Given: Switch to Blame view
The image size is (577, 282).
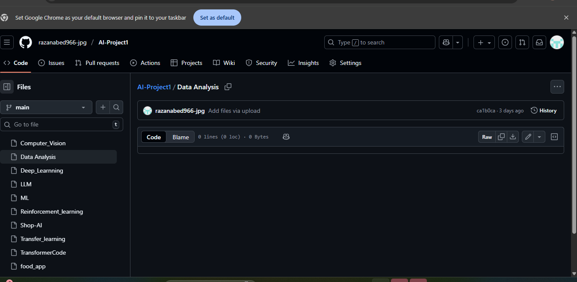Looking at the screenshot, I should pyautogui.click(x=180, y=137).
